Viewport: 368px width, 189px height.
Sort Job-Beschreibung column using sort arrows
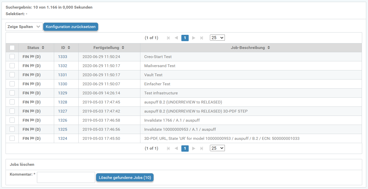[269, 48]
